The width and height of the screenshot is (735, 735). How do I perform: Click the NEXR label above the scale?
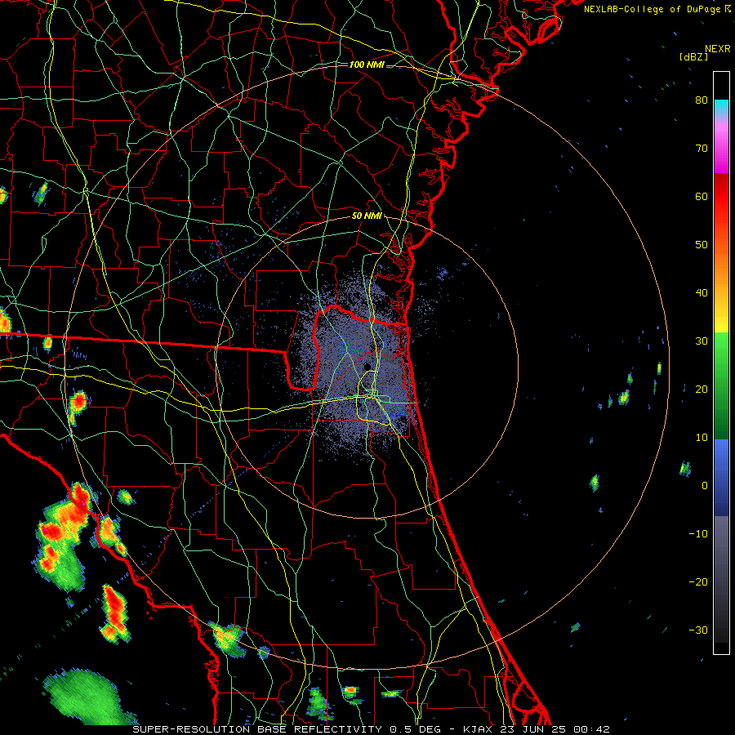pos(718,49)
